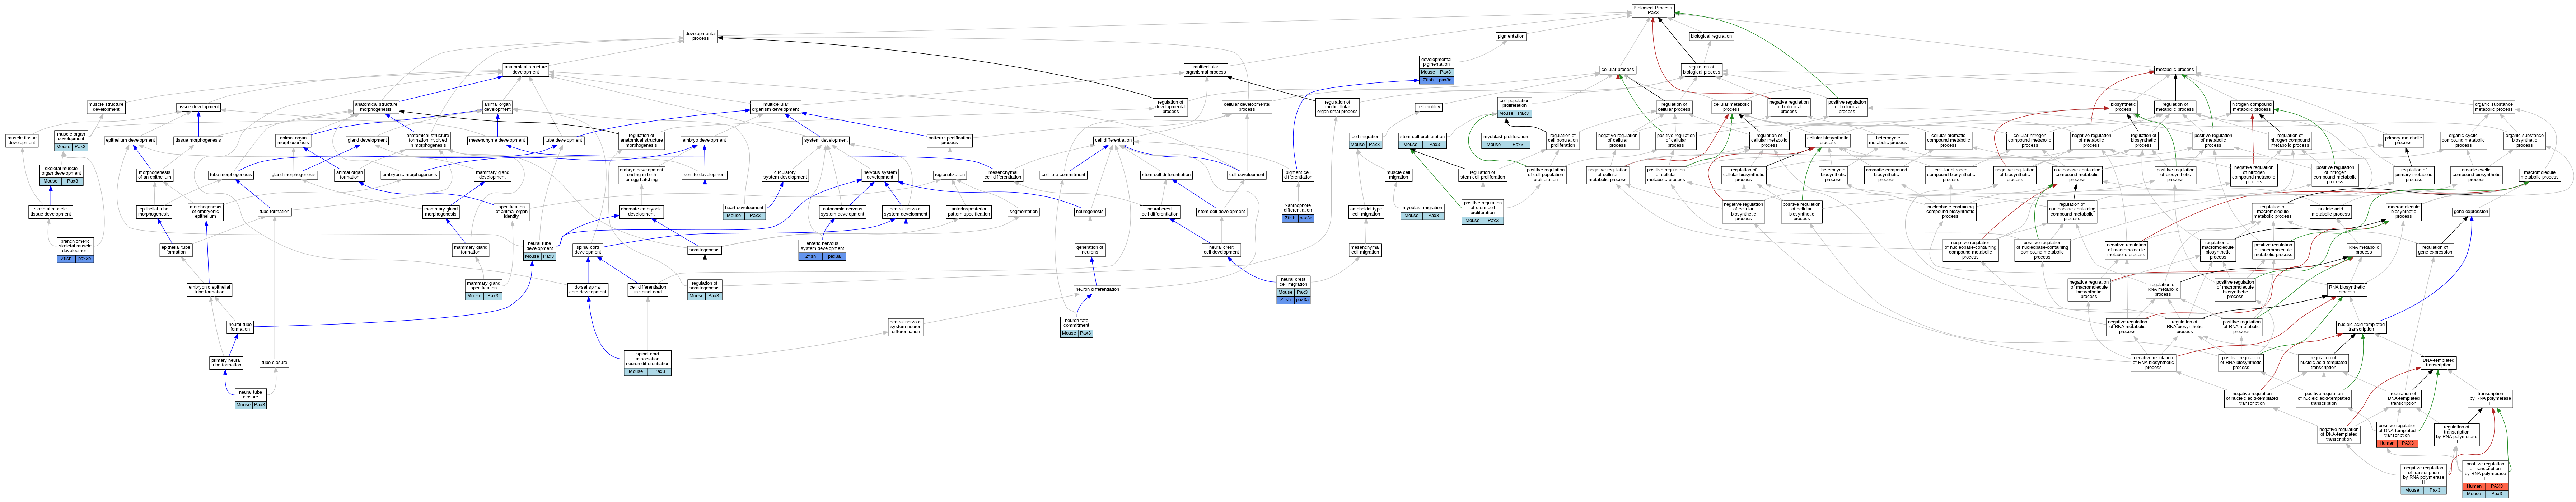The height and width of the screenshot is (502, 2576).
Task: Click the 'pigmentation' node
Action: click(x=1511, y=36)
